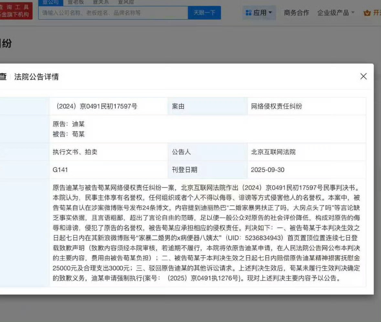The height and width of the screenshot is (322, 381).
Task: Click case number (2024)京0491民初17597号
Action: click(97, 106)
